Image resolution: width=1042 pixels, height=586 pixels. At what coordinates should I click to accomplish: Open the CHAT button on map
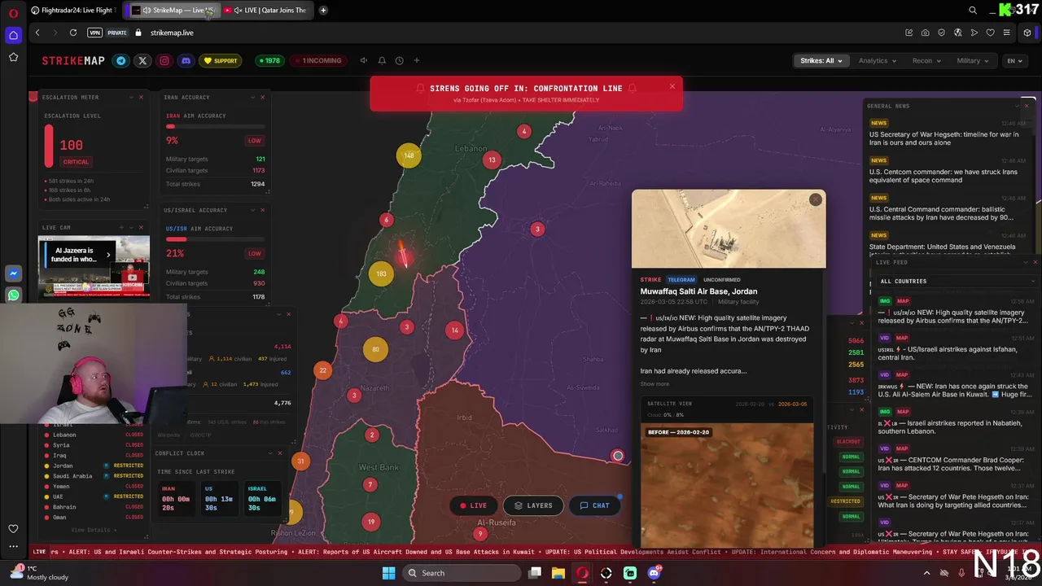[x=594, y=505]
